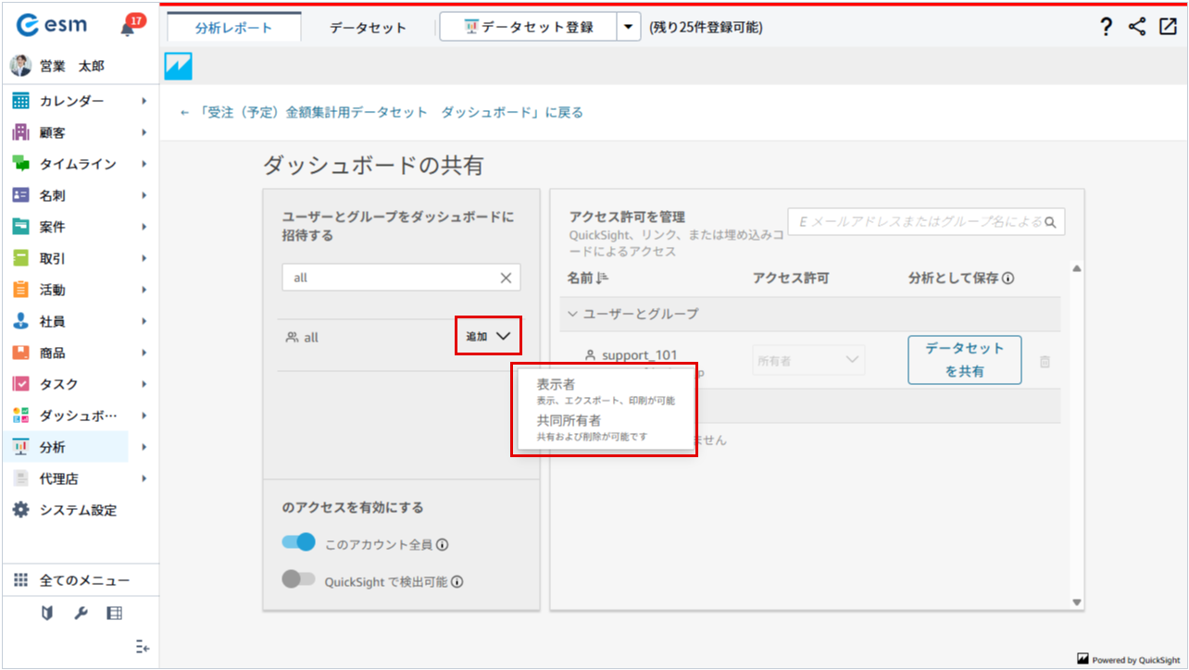Open in new window icon
Viewport: 1189px width, 670px height.
tap(1168, 27)
